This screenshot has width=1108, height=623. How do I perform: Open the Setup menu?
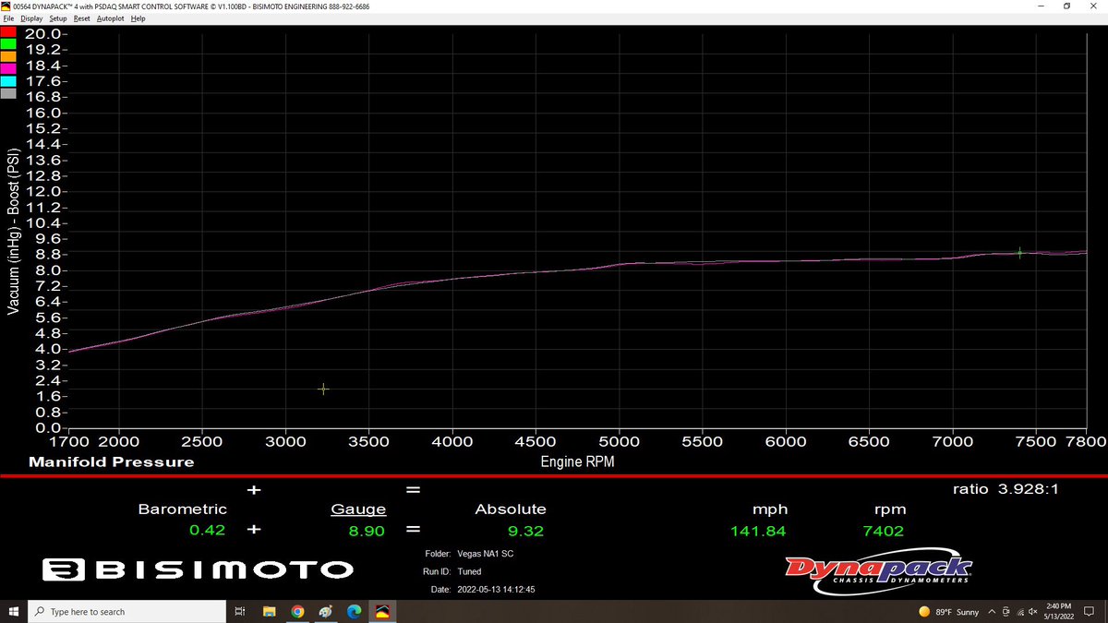click(x=58, y=18)
